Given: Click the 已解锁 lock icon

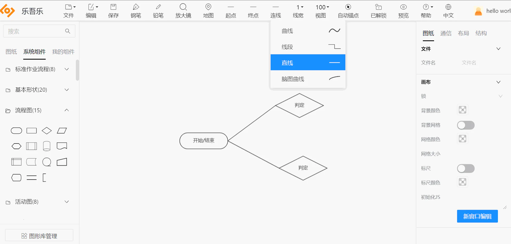Looking at the screenshot, I should pyautogui.click(x=379, y=11).
